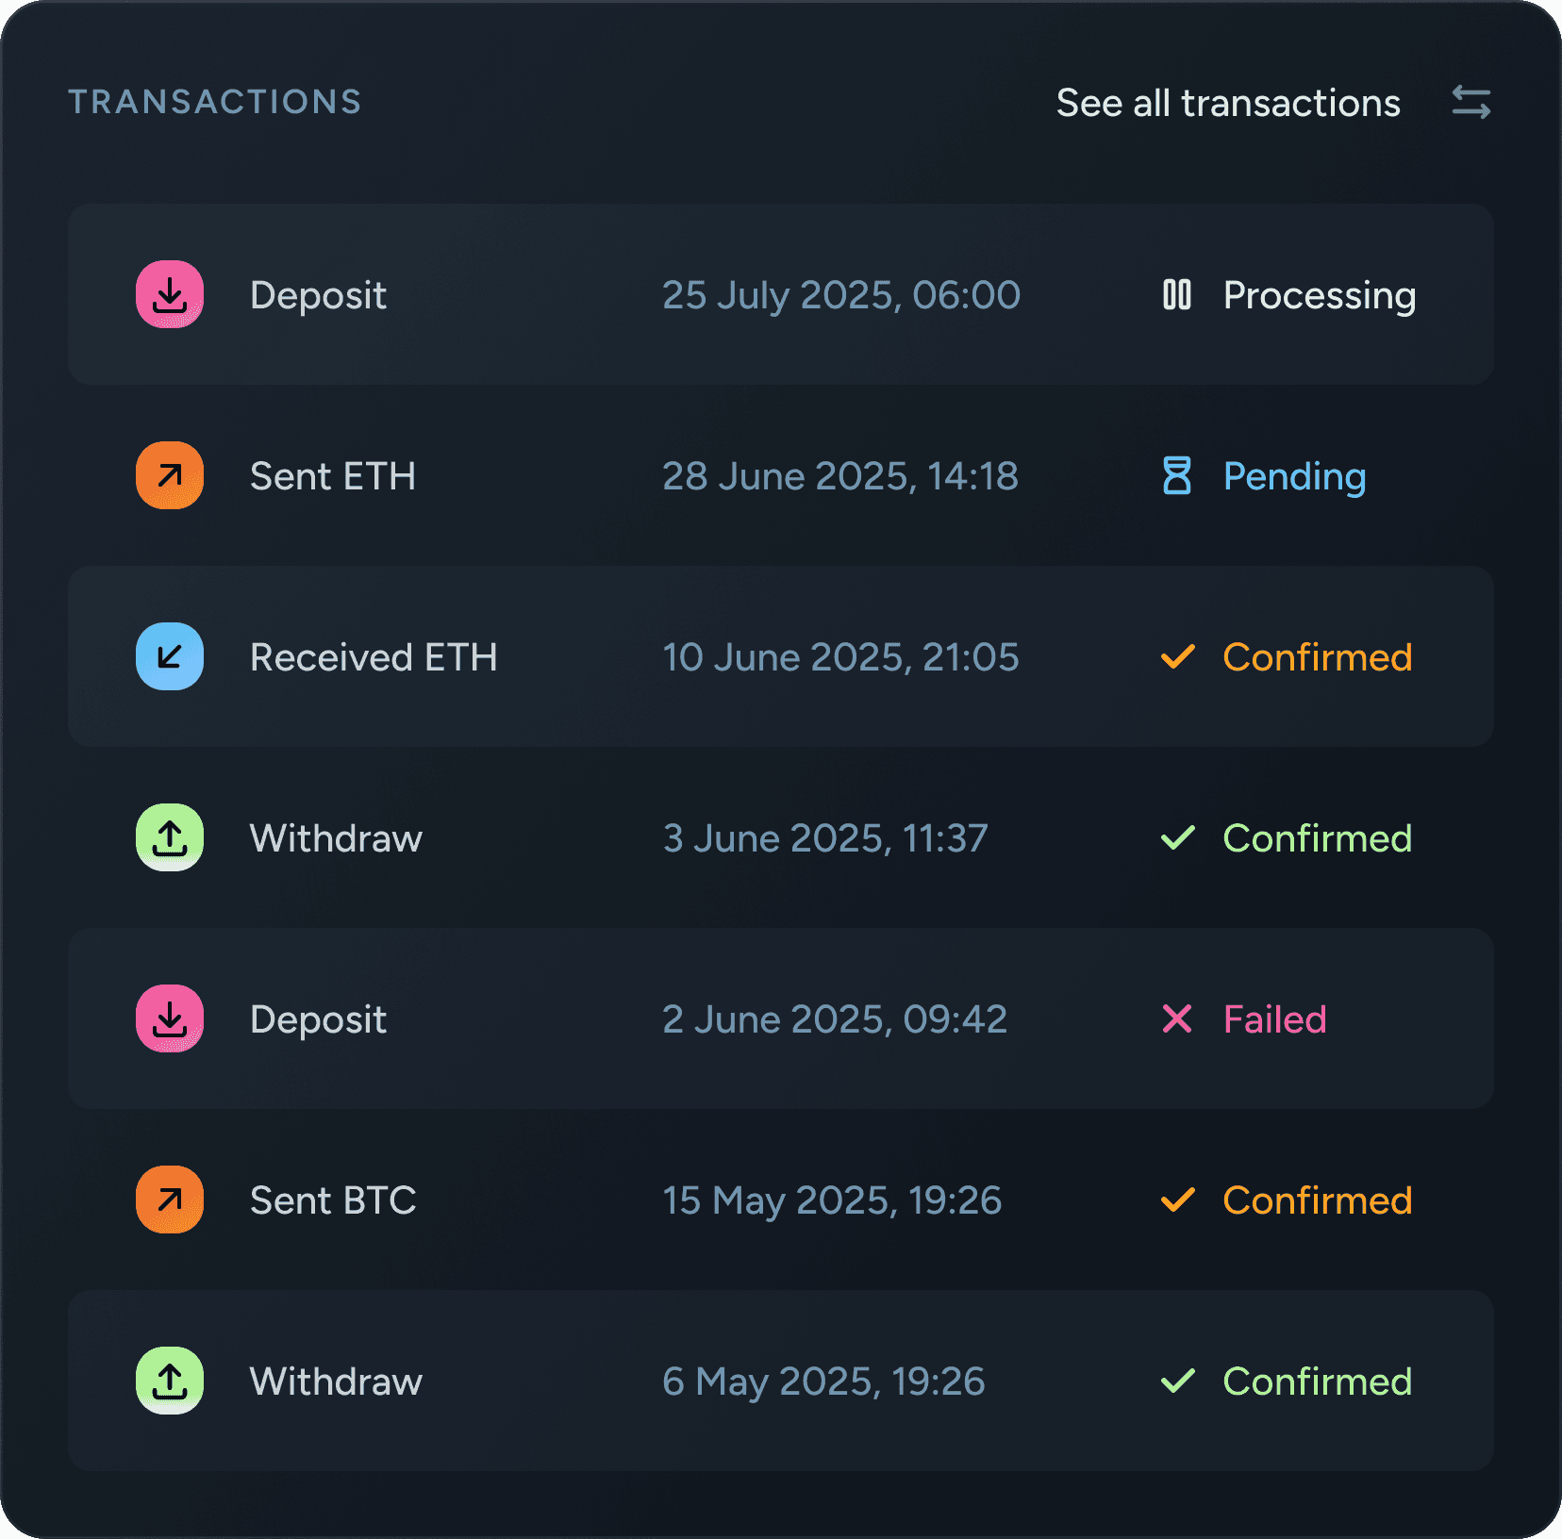Select the orange Sent ETH arrow icon
The width and height of the screenshot is (1562, 1539).
170,476
